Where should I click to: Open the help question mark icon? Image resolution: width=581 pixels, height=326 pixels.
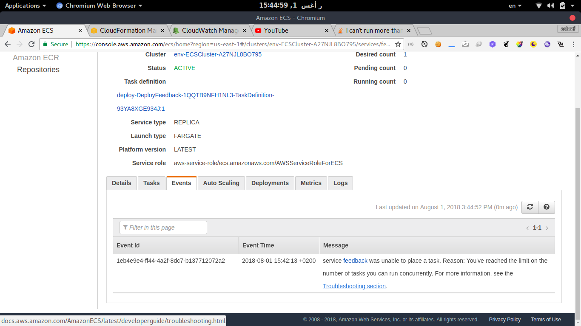547,207
